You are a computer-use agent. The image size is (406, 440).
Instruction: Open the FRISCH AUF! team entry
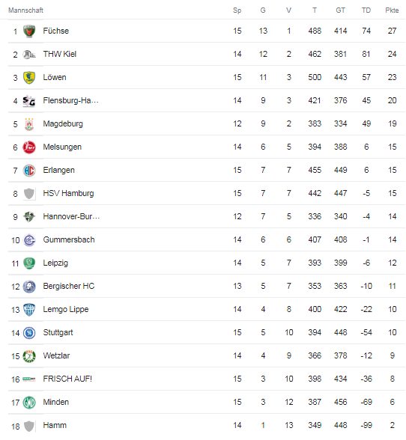click(67, 379)
